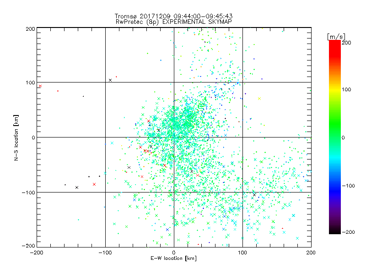Click the colorbar label '-100'
The height and width of the screenshot is (275, 366).
point(348,186)
